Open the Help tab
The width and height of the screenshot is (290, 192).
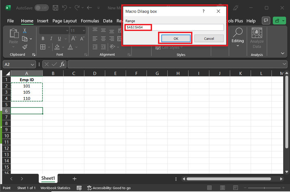tap(251, 21)
